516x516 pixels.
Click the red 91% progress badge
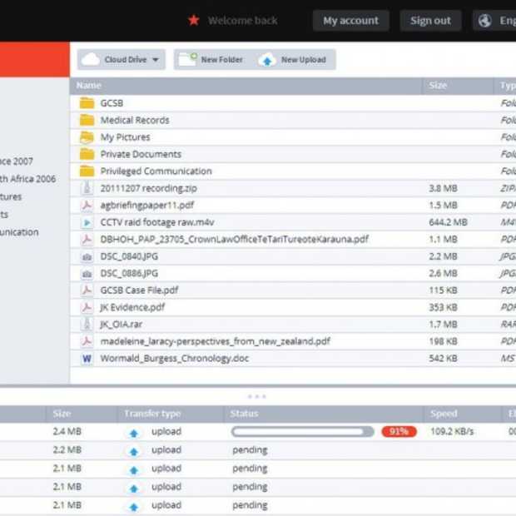(x=399, y=431)
